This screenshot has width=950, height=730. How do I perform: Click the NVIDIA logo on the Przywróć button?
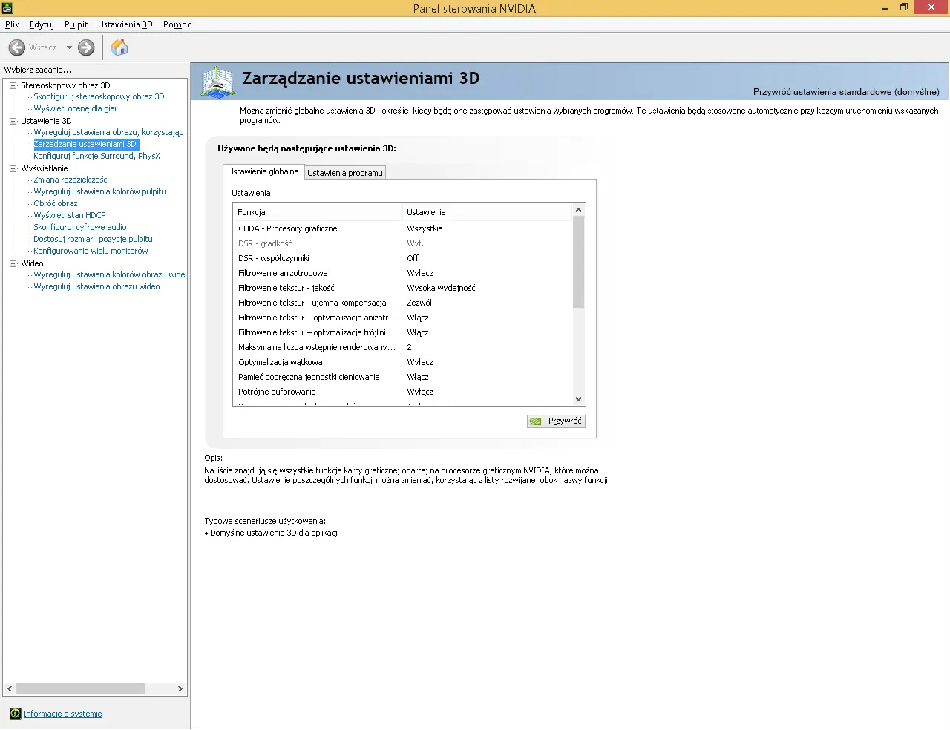tap(536, 421)
